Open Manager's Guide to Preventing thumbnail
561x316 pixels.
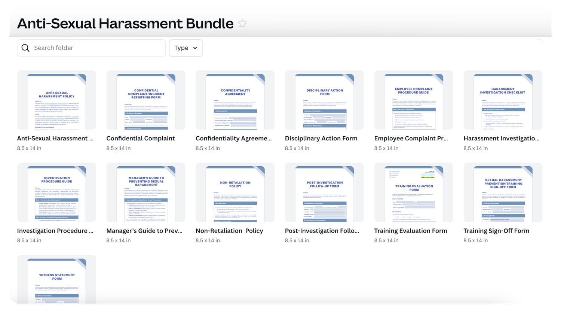(146, 192)
